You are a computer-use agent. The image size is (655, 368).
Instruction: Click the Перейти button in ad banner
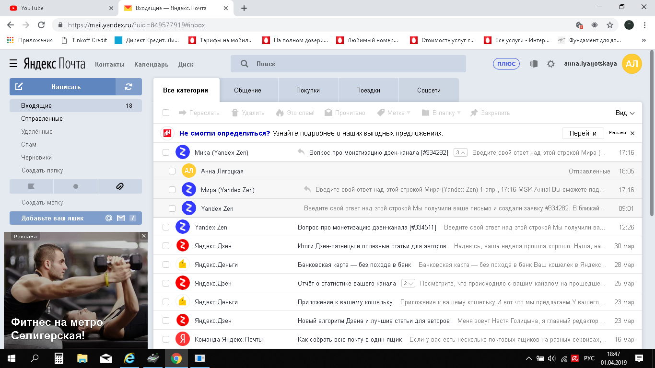[x=583, y=133]
